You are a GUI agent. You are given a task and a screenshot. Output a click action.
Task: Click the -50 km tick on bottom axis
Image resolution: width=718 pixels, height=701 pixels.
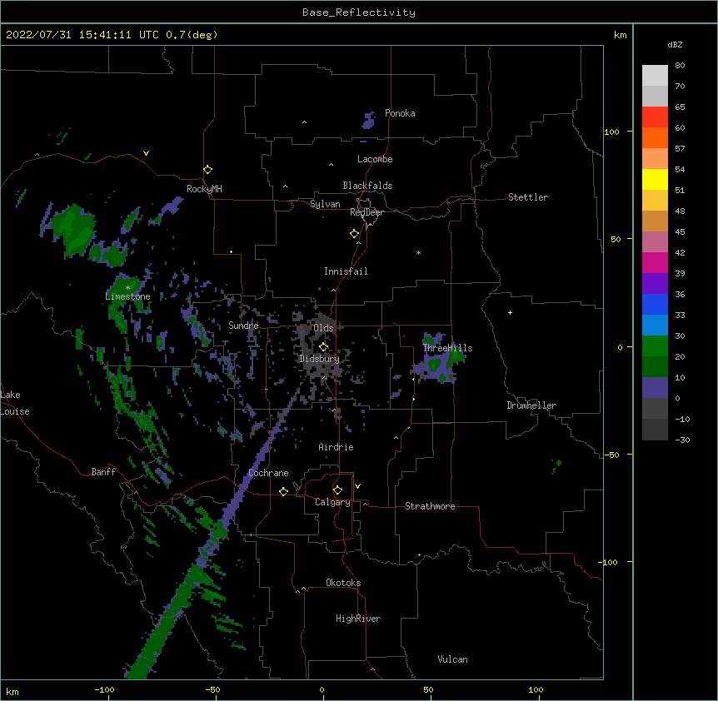coord(213,690)
